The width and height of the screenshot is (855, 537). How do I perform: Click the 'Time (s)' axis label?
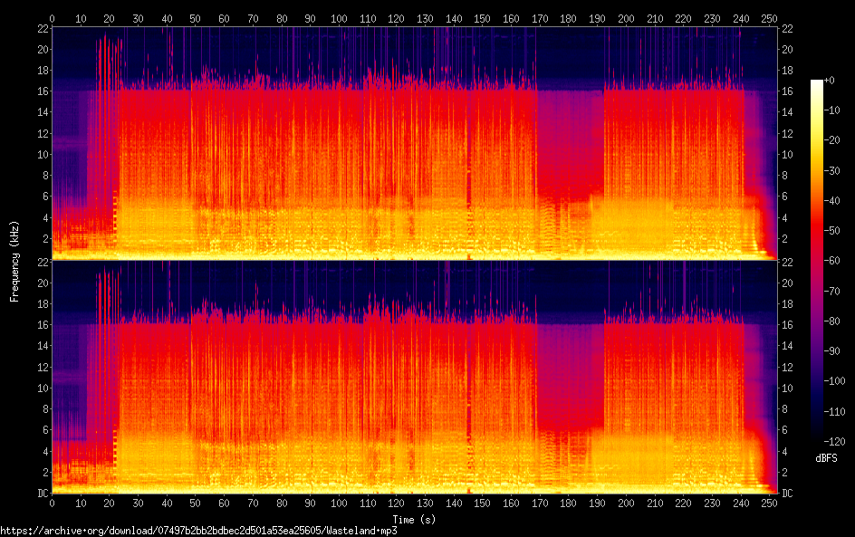(416, 520)
